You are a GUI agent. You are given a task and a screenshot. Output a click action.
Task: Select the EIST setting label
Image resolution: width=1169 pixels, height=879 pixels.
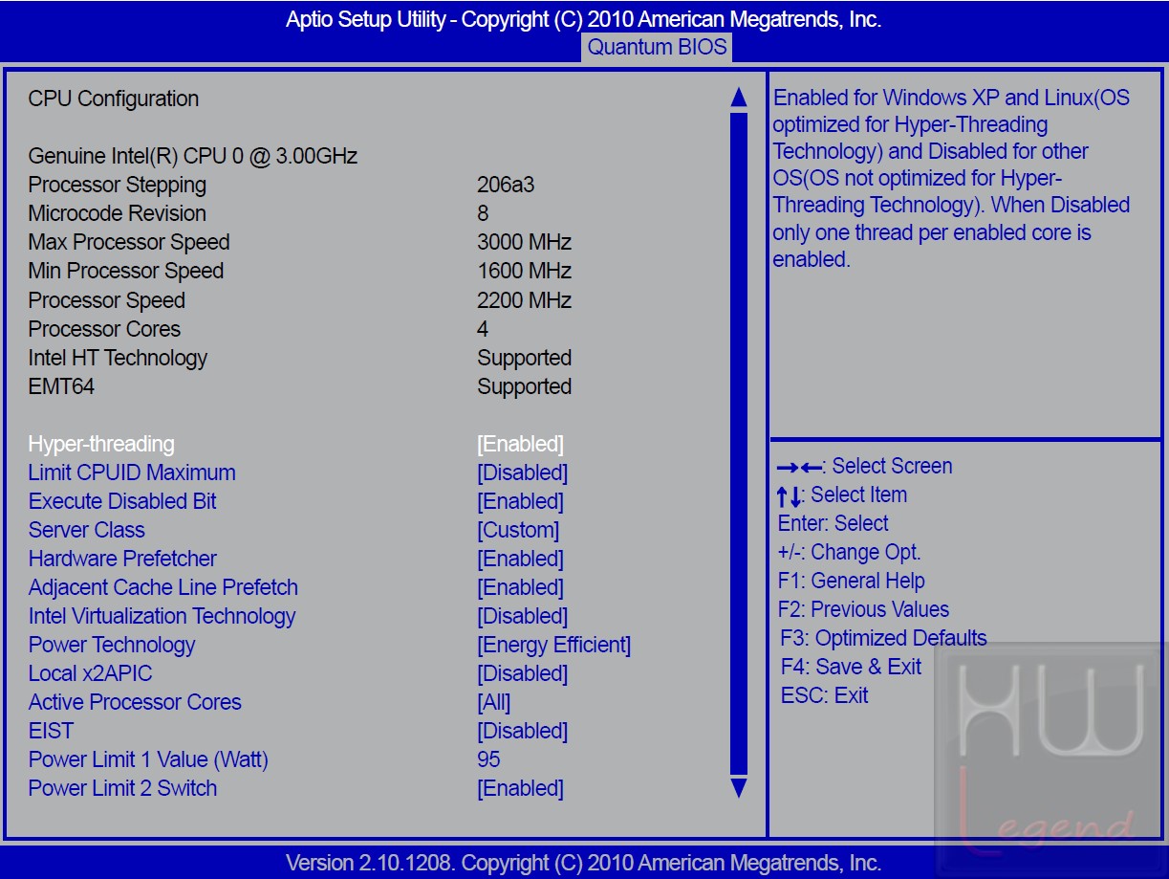click(51, 731)
